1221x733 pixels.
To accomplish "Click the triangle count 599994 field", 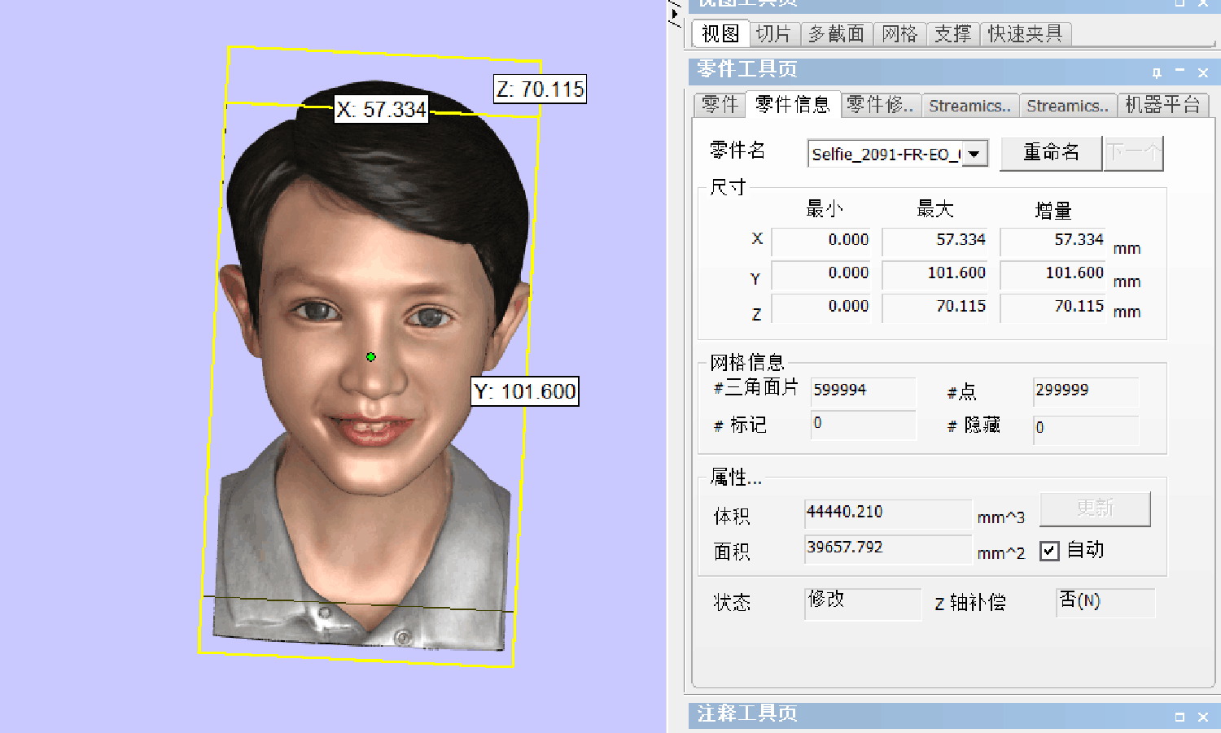I will tap(864, 391).
